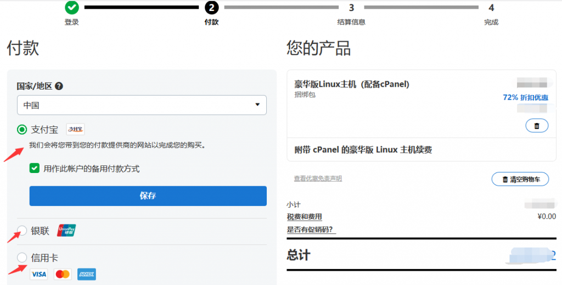Select the 信用卡 payment radio button
This screenshot has height=285, width=562.
tap(22, 258)
